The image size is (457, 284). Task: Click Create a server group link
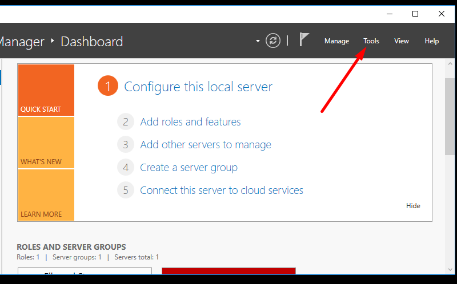point(189,168)
